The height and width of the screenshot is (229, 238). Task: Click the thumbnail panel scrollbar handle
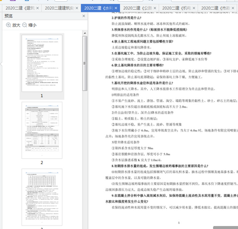[x=85, y=63]
